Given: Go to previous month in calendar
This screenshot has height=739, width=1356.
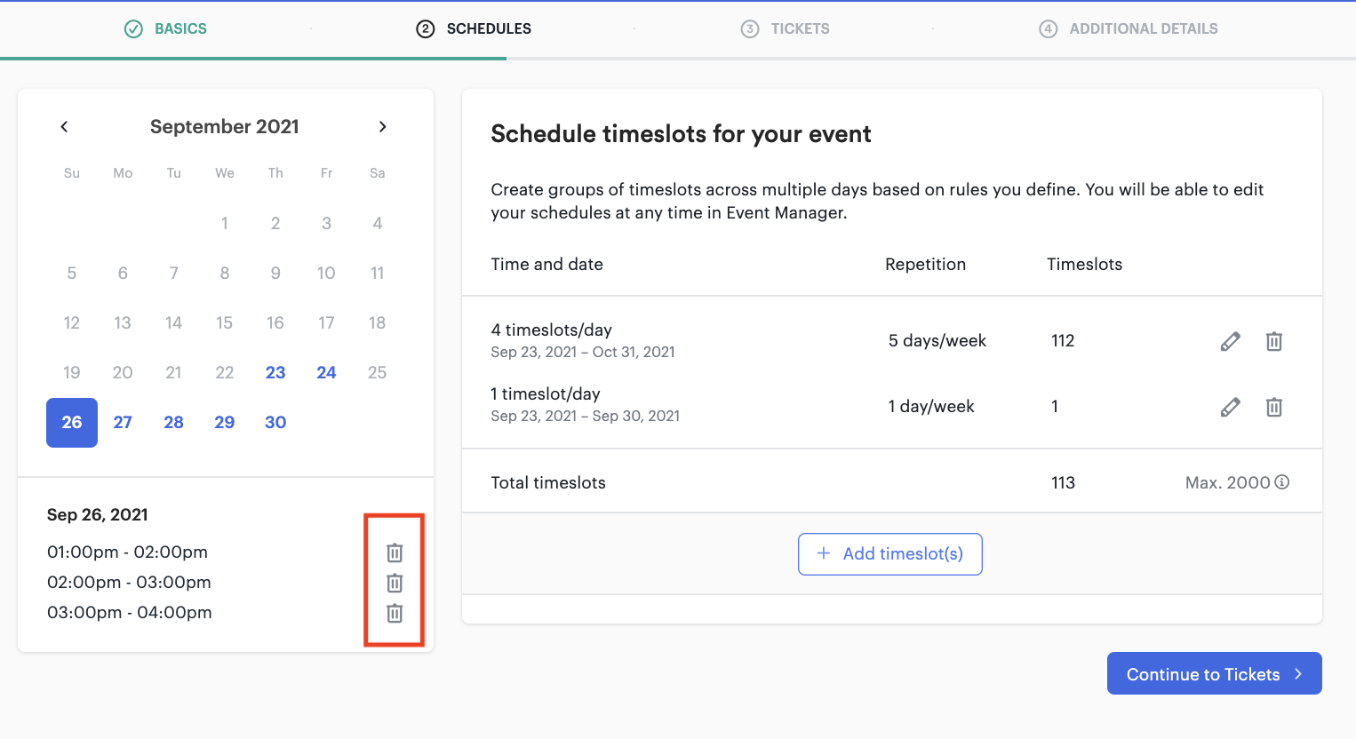Looking at the screenshot, I should [64, 127].
